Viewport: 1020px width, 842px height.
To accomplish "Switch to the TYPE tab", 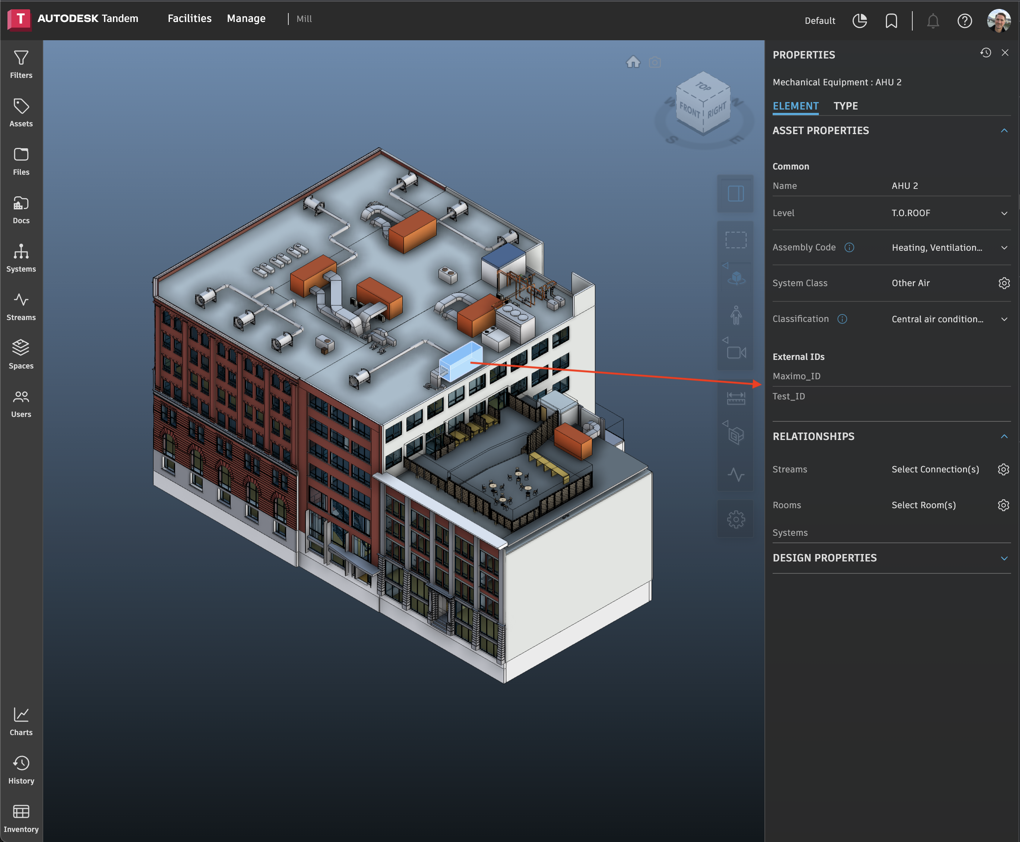I will tap(845, 106).
